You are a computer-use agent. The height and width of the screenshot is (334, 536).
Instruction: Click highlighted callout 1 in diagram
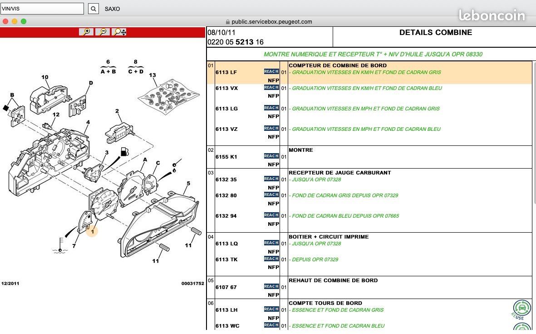pos(92,231)
